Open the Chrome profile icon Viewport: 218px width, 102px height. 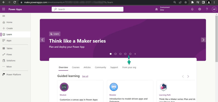click(209, 2)
